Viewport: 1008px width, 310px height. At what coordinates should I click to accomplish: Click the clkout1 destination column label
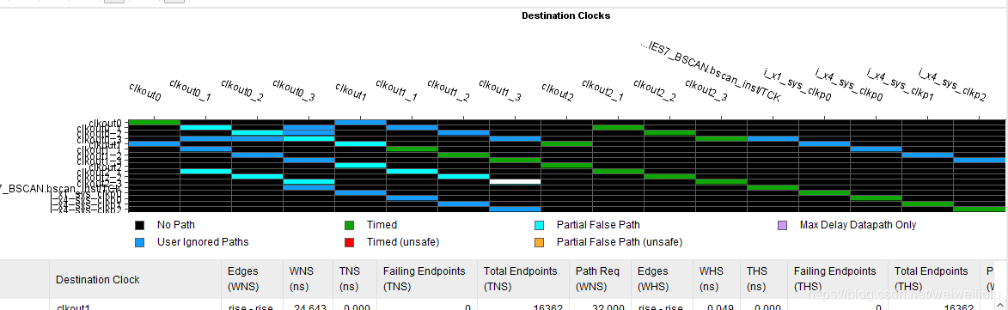pyautogui.click(x=351, y=92)
